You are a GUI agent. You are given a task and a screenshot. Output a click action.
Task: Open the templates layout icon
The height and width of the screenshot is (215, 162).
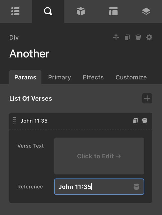click(x=113, y=11)
